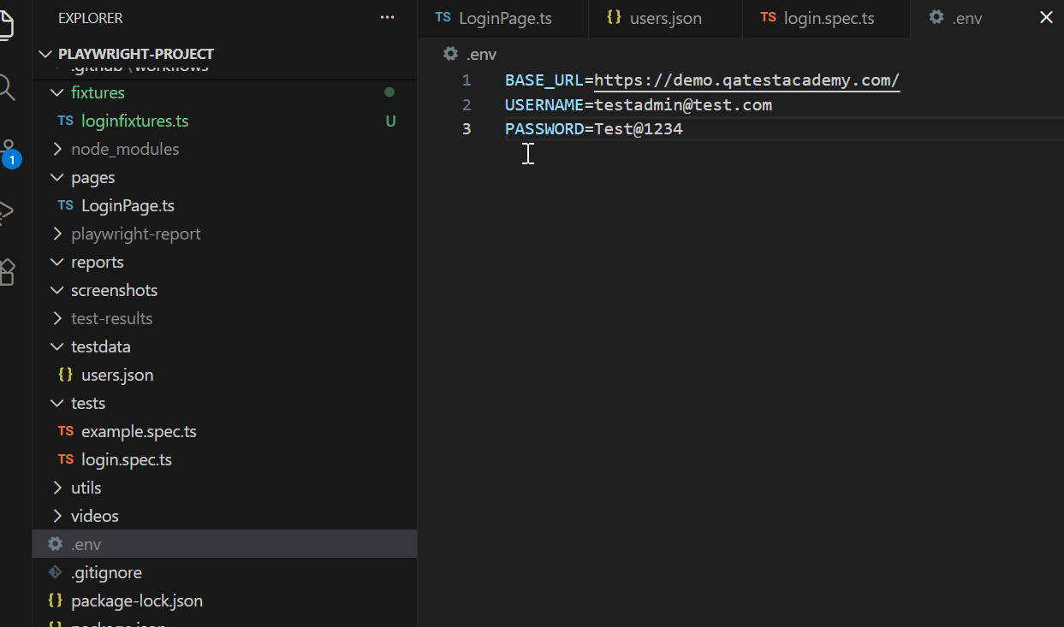Click the Explorer more actions ellipsis

[x=388, y=18]
